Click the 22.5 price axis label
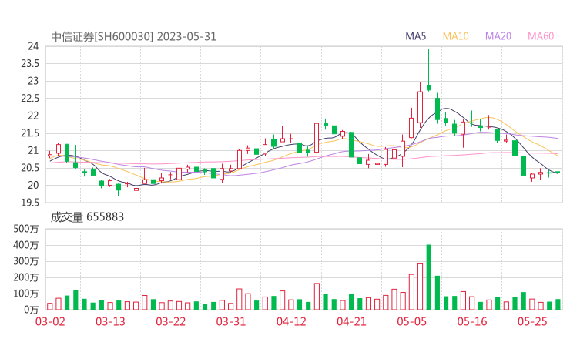This screenshot has height=339, width=570. (30, 98)
